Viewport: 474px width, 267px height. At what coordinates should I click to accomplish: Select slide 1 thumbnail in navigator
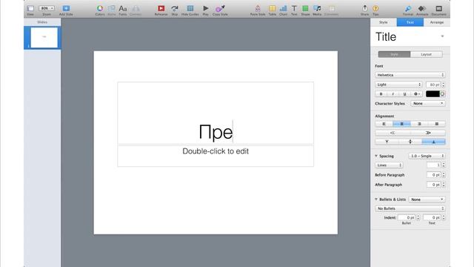(x=44, y=37)
